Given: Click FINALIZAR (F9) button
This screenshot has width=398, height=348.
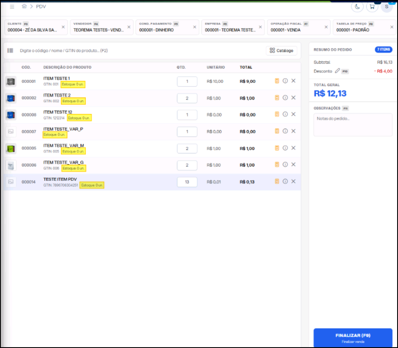Looking at the screenshot, I should click(x=353, y=338).
